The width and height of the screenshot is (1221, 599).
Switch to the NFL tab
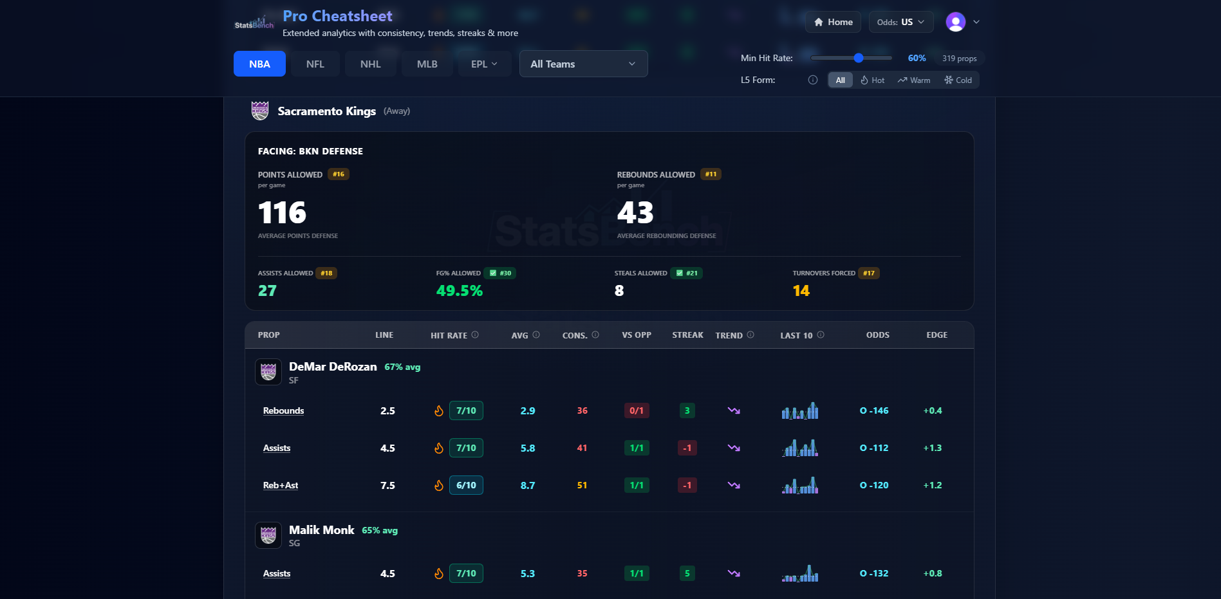pos(315,64)
